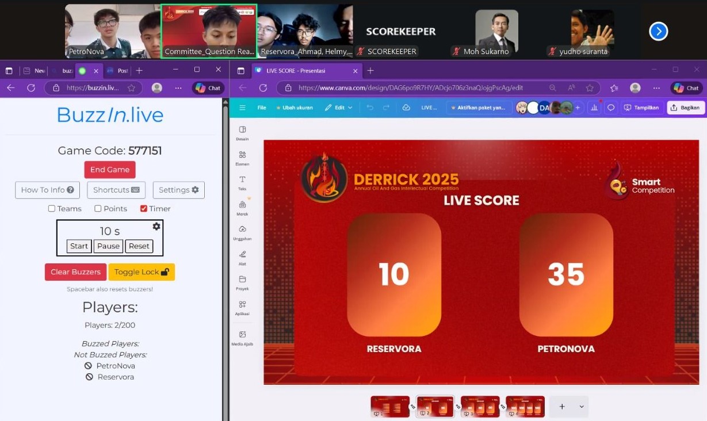Enable the Teams checkbox

[x=52, y=209]
